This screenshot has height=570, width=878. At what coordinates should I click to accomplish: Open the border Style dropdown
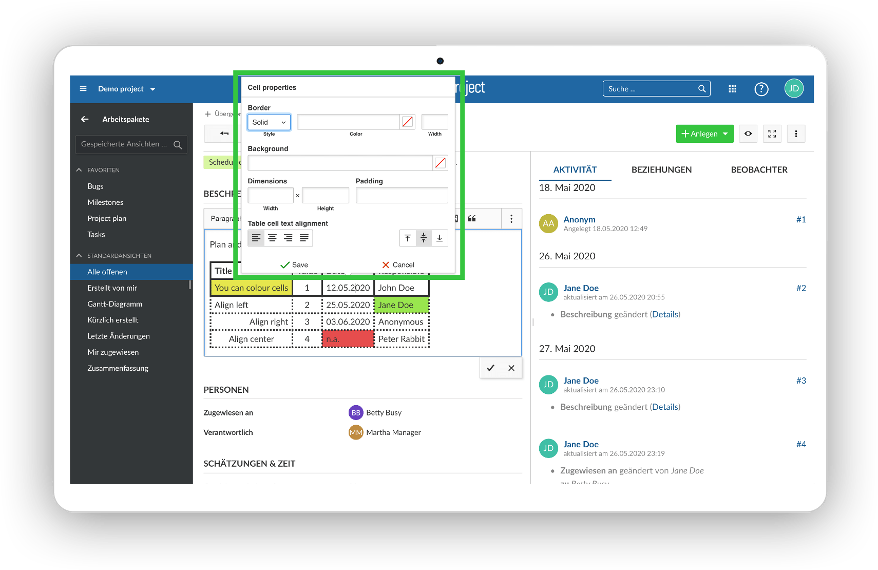pos(269,122)
